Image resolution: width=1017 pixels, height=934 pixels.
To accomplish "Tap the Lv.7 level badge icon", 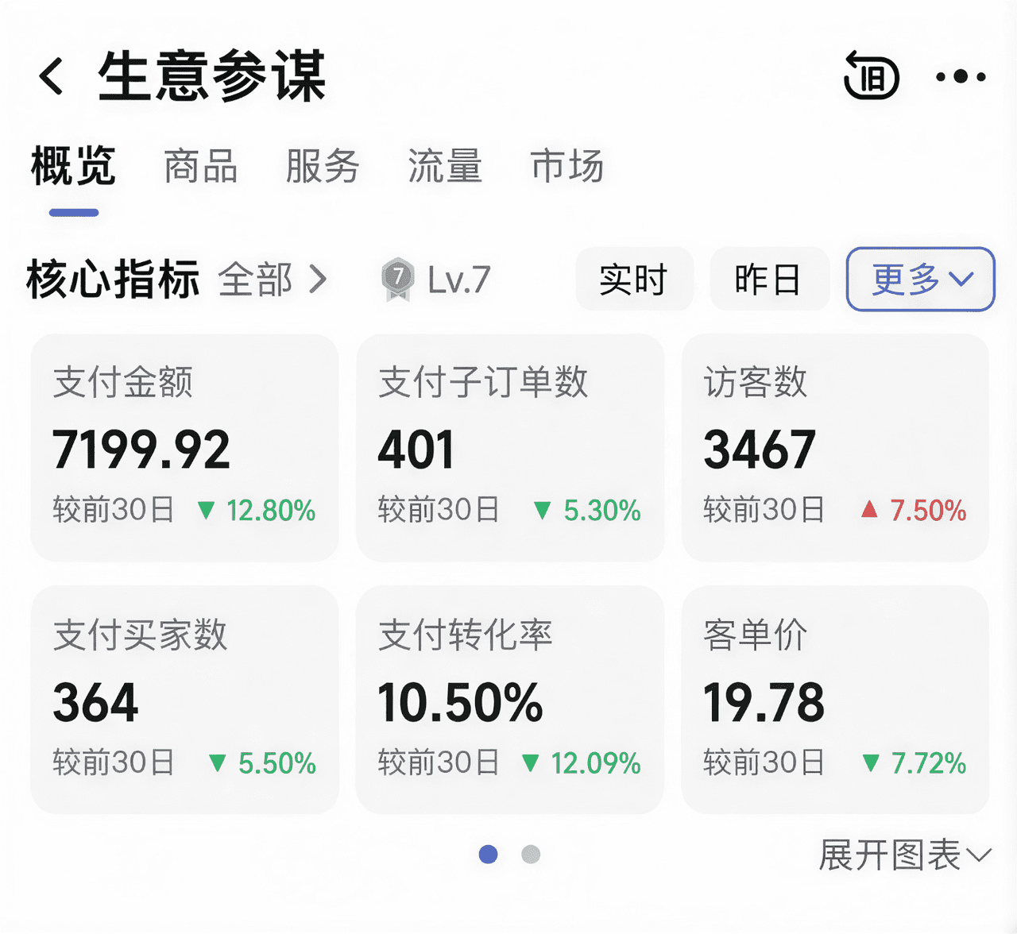I will [397, 280].
